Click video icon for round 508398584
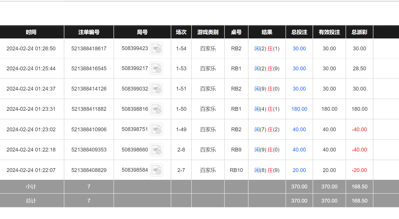Viewport: 399px width, 219px height. (x=156, y=170)
